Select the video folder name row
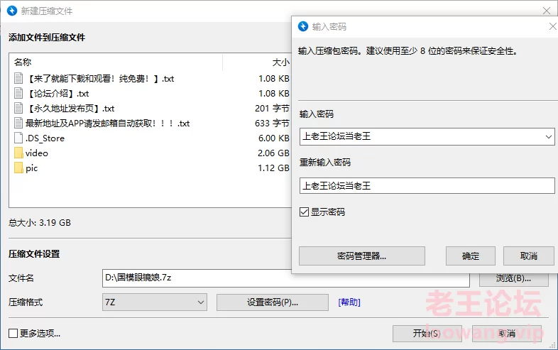 (37, 153)
